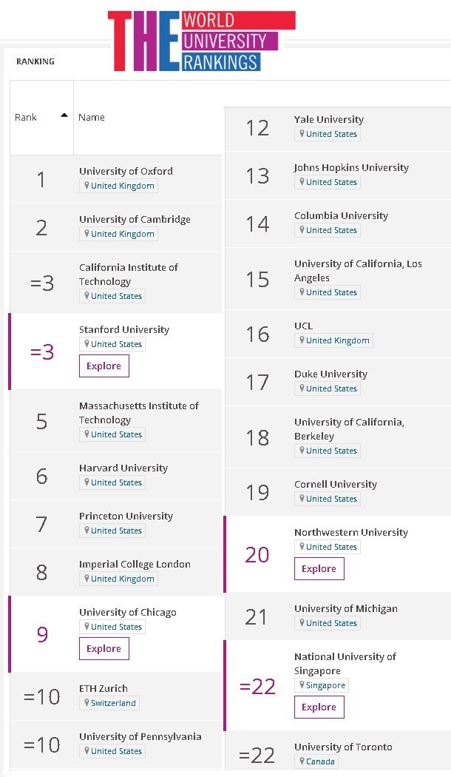This screenshot has width=451, height=777.
Task: Click the Rank column sort arrow
Action: [x=64, y=115]
